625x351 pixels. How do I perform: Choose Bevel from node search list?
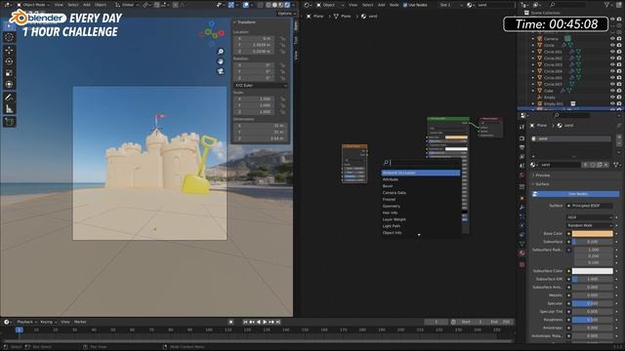click(421, 186)
